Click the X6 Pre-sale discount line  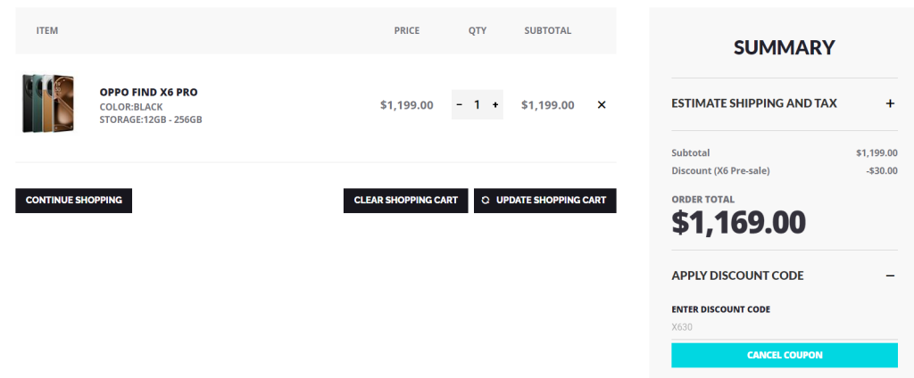(x=720, y=170)
